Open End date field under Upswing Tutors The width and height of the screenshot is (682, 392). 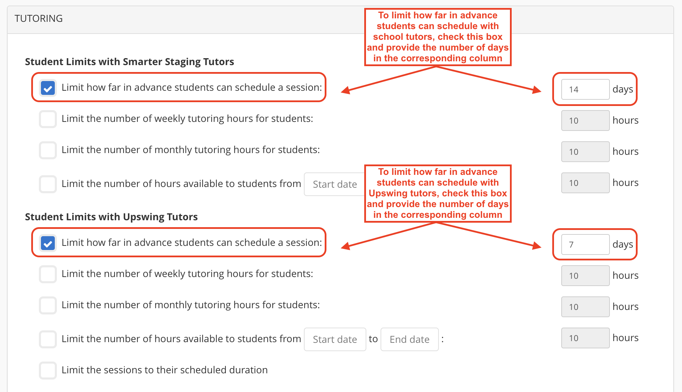409,339
